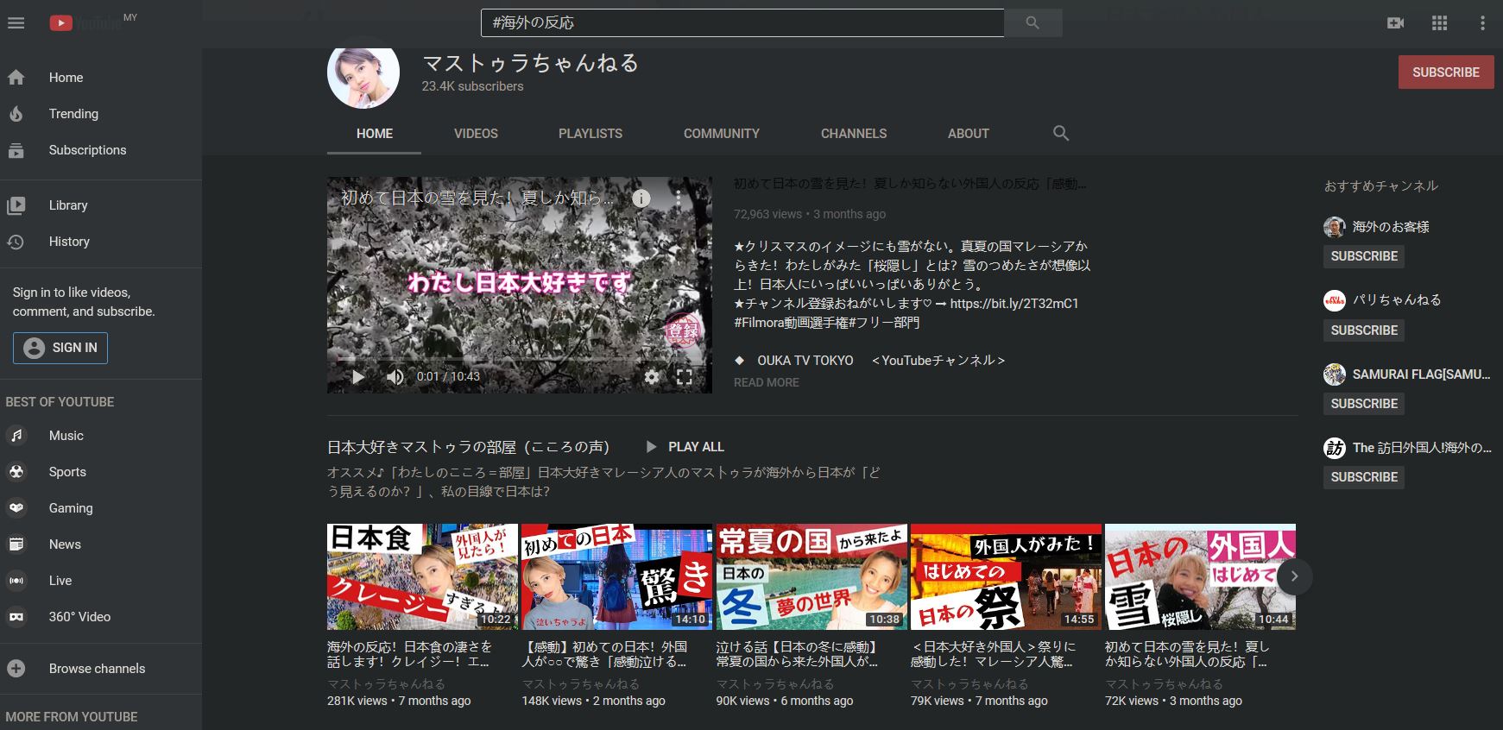Go to Home in sidebar

pos(101,78)
